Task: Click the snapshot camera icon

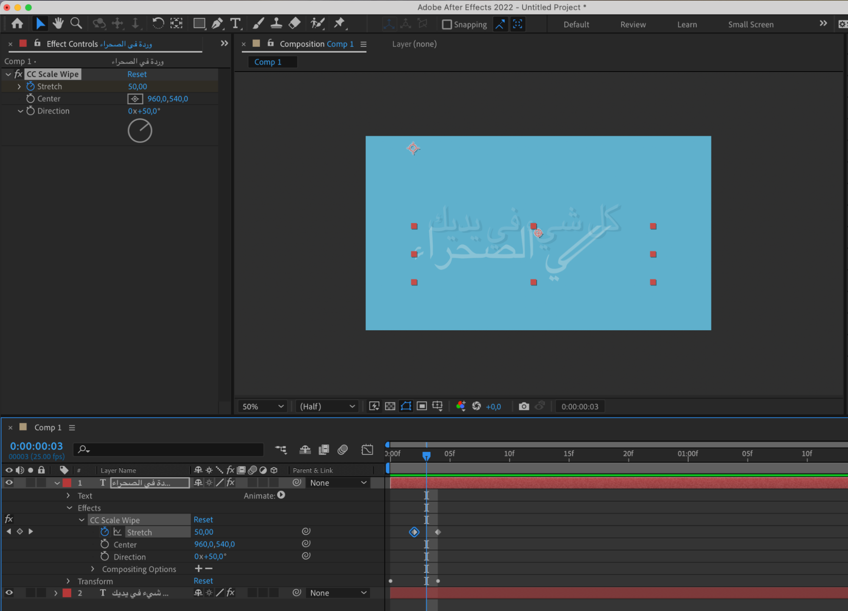Action: pyautogui.click(x=524, y=406)
